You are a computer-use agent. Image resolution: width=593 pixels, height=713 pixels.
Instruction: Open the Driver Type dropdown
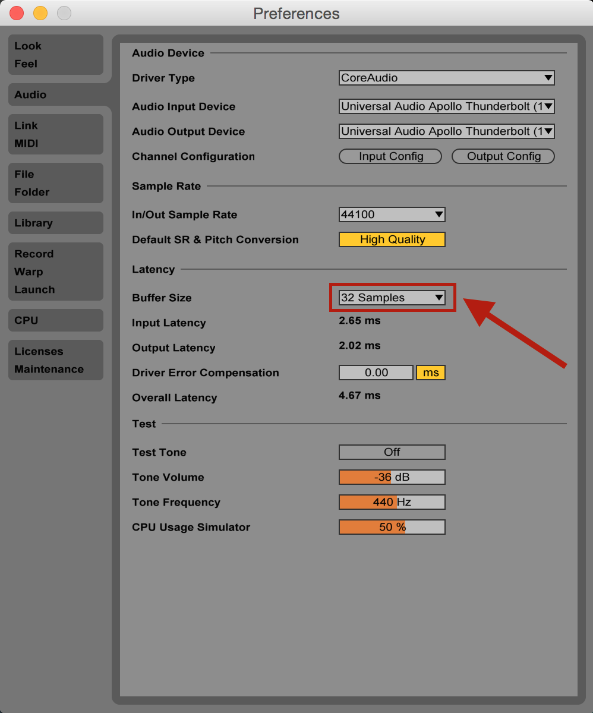point(446,78)
